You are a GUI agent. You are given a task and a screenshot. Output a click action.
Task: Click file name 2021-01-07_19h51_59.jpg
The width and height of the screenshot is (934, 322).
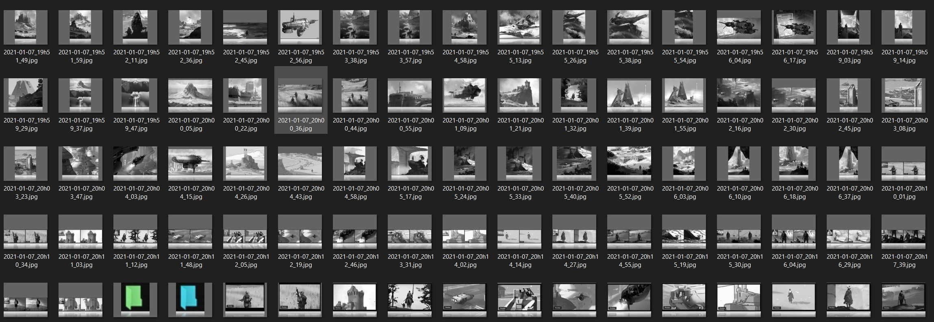82,56
